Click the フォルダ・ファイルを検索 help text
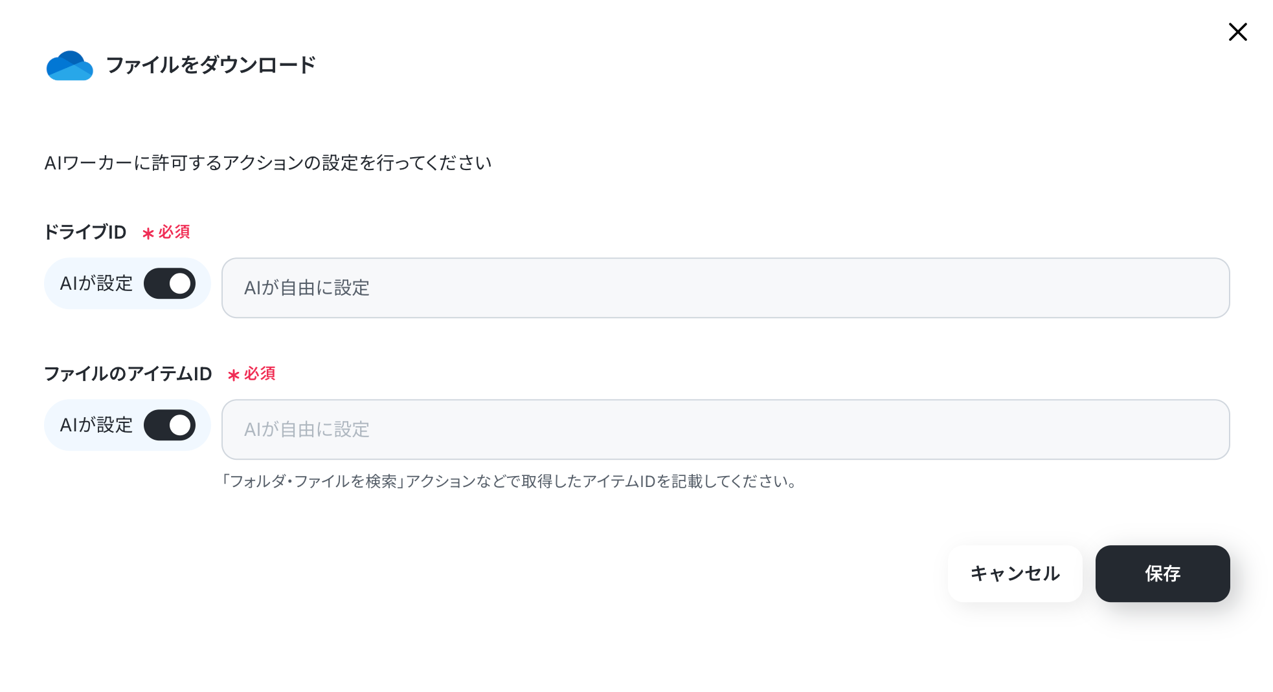This screenshot has height=692, width=1273. coord(313,481)
